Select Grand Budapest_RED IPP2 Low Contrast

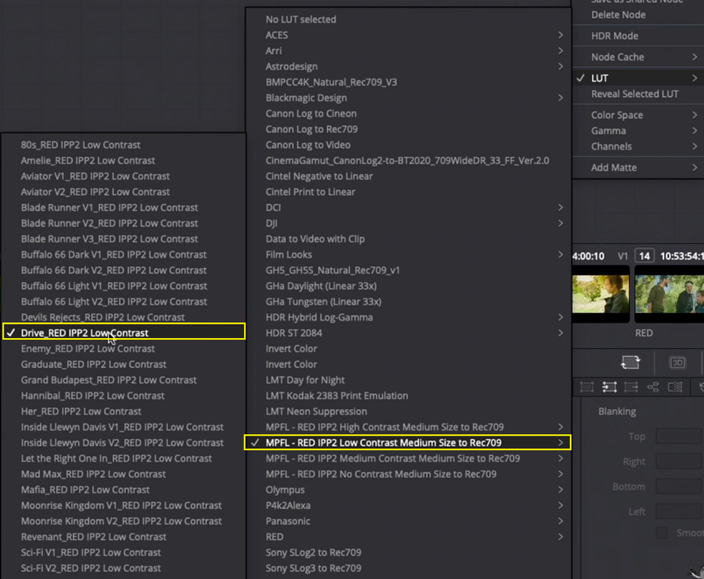[124, 380]
